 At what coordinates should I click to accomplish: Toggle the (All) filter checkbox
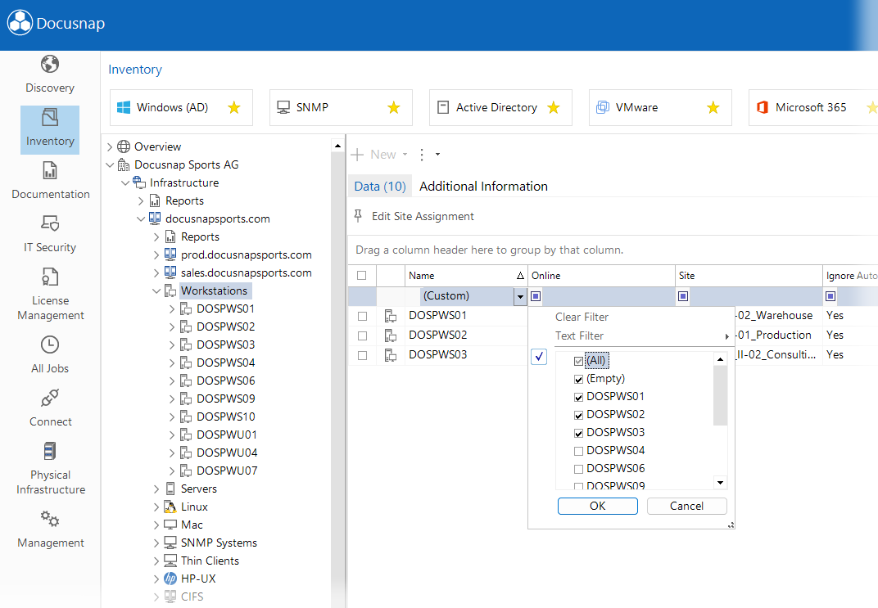(x=578, y=362)
